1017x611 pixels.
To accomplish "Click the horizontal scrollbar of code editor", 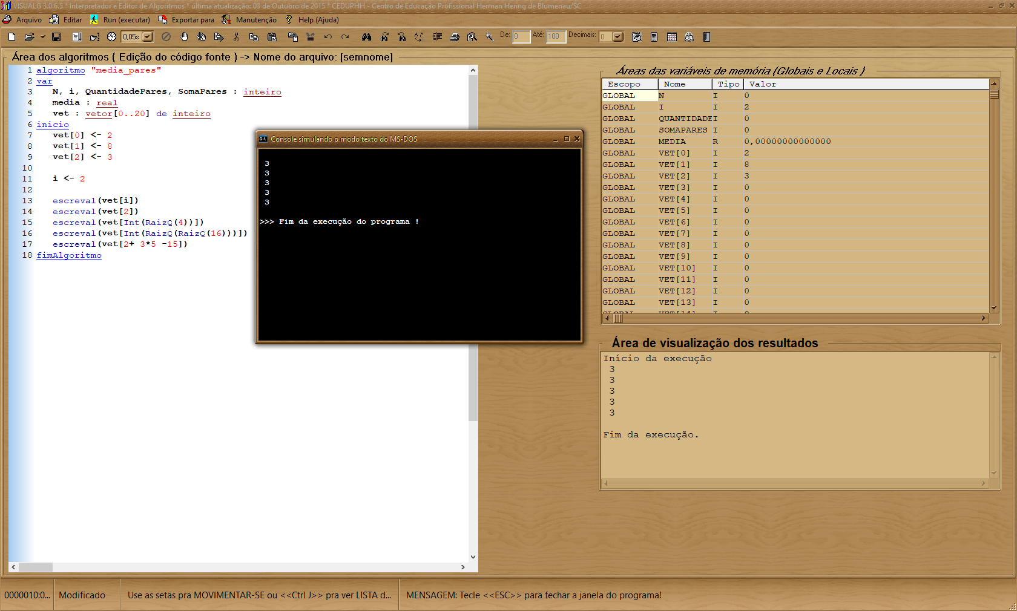I will [239, 567].
